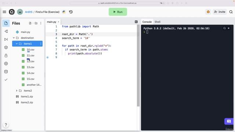Run the program with Run button

(x=118, y=12)
